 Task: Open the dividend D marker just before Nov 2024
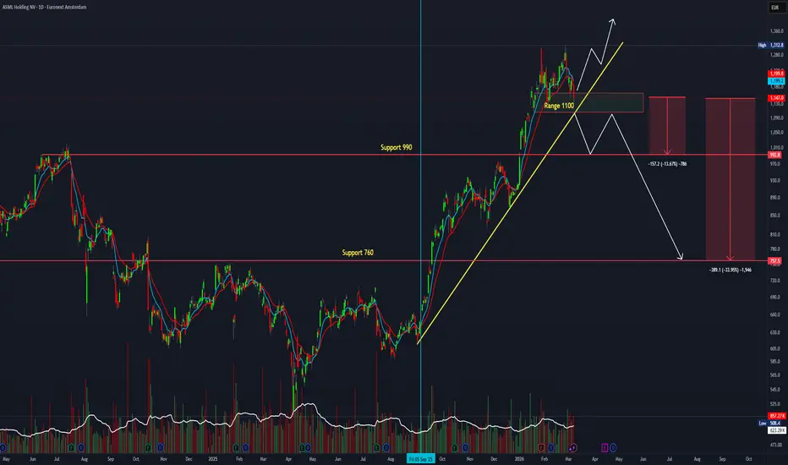(x=161, y=447)
